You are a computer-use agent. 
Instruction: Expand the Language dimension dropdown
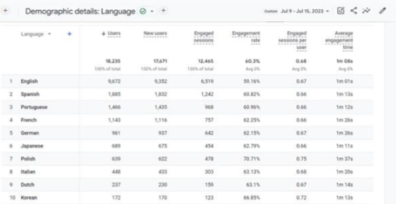click(49, 34)
